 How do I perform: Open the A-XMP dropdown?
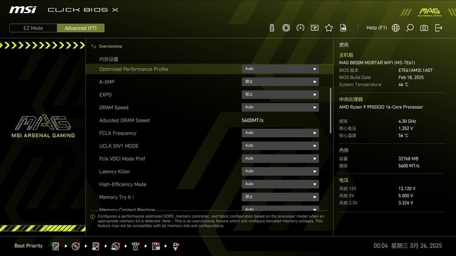[280, 82]
